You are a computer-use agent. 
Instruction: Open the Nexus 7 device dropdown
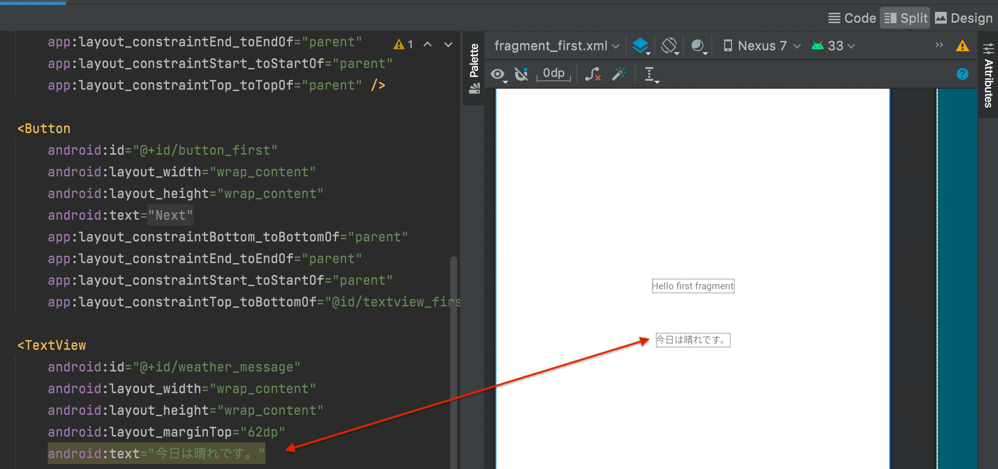coord(762,46)
